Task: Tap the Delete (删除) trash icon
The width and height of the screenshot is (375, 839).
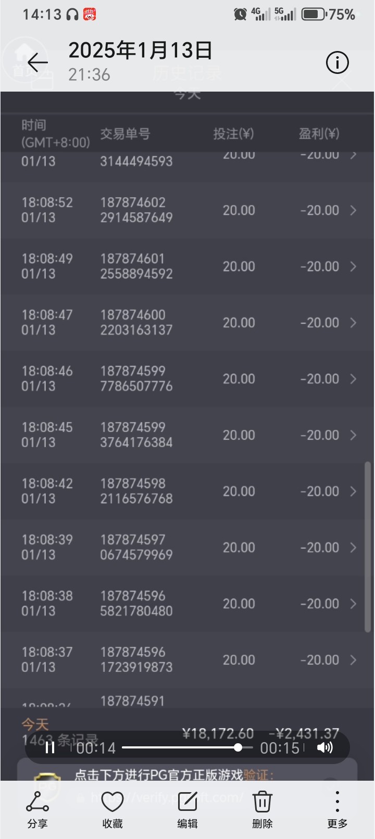Action: click(262, 809)
